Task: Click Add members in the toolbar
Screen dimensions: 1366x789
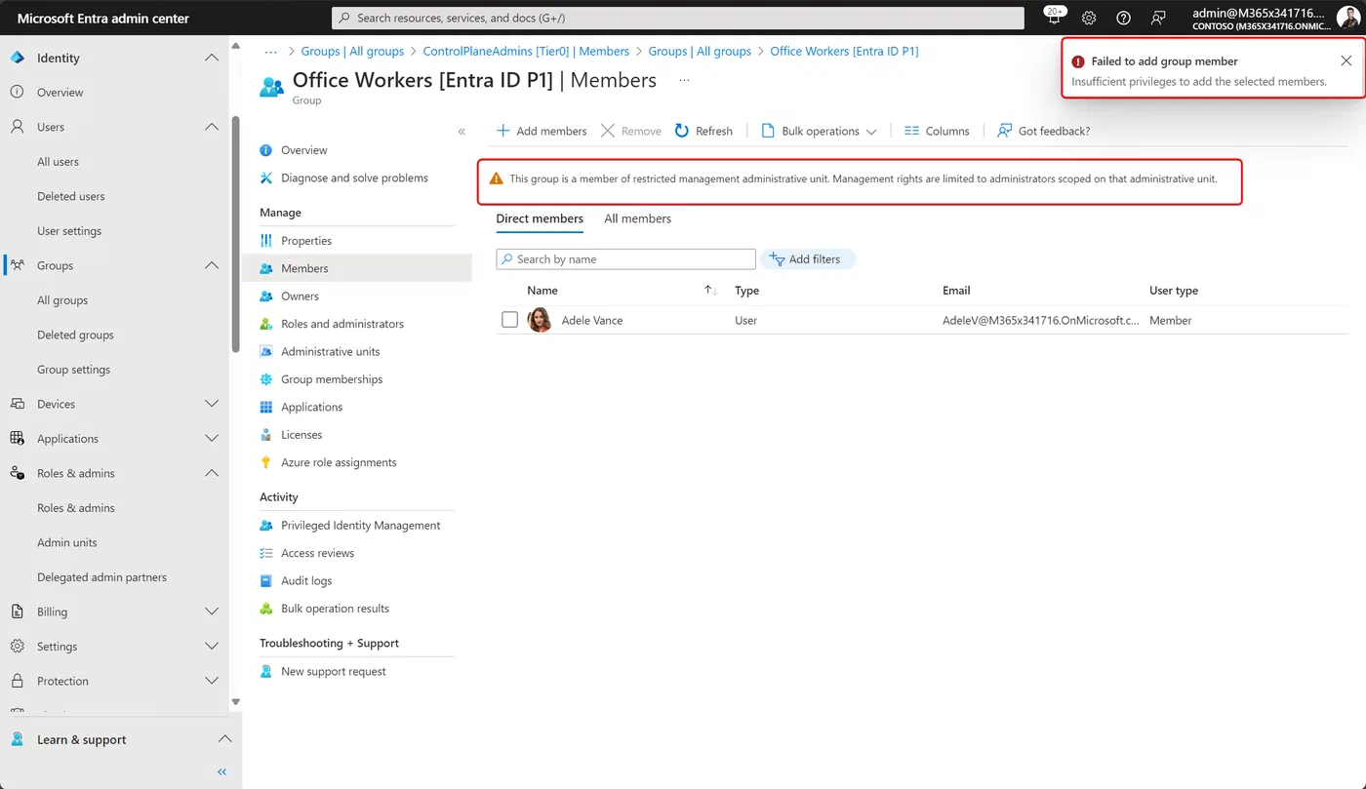Action: pyautogui.click(x=542, y=131)
